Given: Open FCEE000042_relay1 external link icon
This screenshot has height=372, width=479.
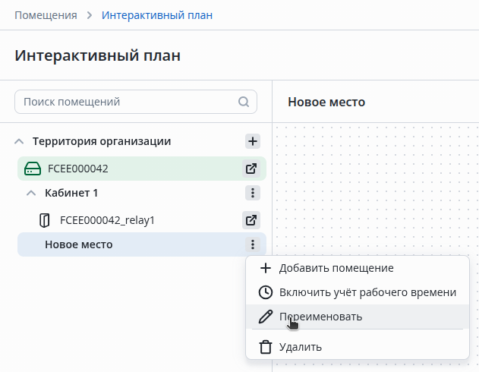Looking at the screenshot, I should [252, 220].
